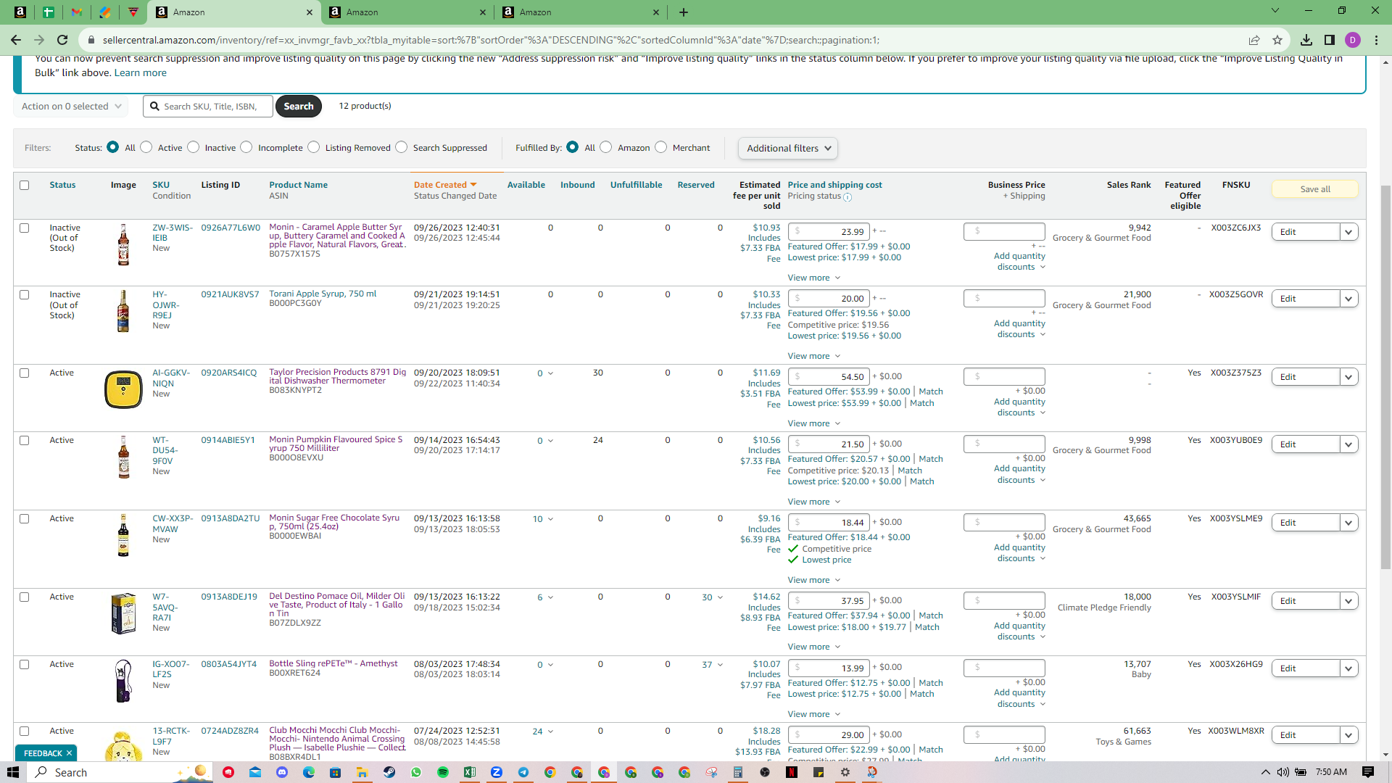
Task: Go back to the previous page
Action: pos(16,40)
